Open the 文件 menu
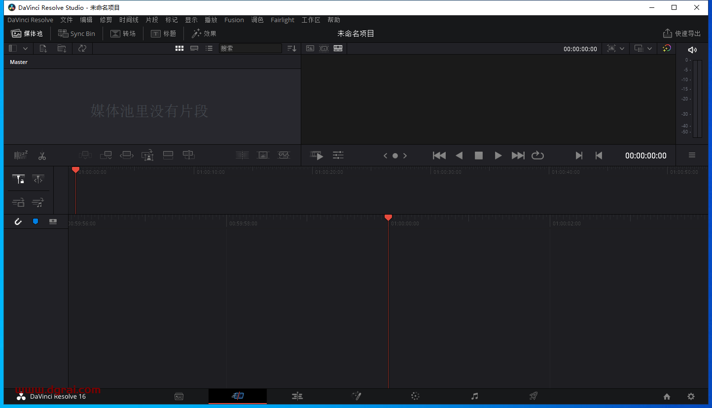 [66, 20]
